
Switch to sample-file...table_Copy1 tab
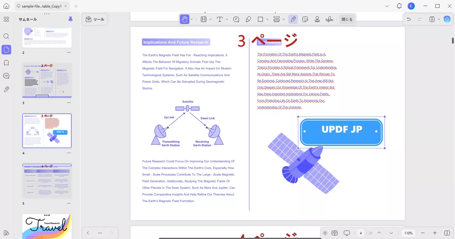[42, 6]
